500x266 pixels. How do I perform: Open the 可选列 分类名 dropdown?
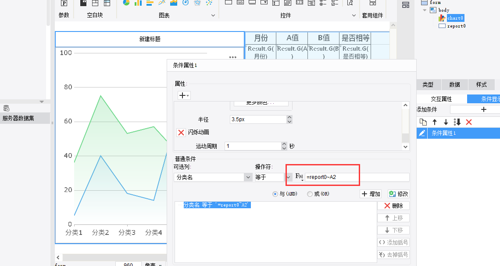pyautogui.click(x=248, y=177)
